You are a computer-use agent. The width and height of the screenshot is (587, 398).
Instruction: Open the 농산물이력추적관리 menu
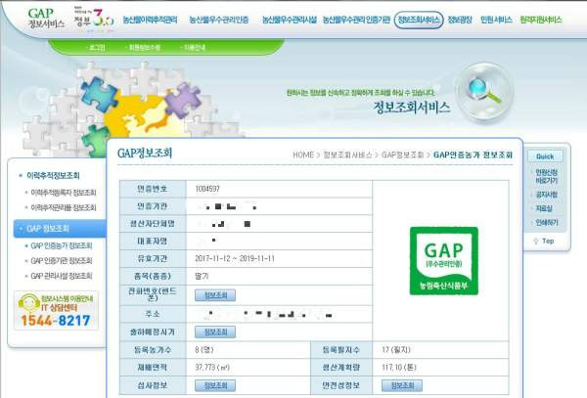(x=150, y=20)
